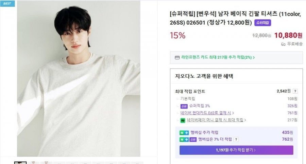Click the free shipping truck icon
This screenshot has height=164, width=306.
tap(283, 44)
